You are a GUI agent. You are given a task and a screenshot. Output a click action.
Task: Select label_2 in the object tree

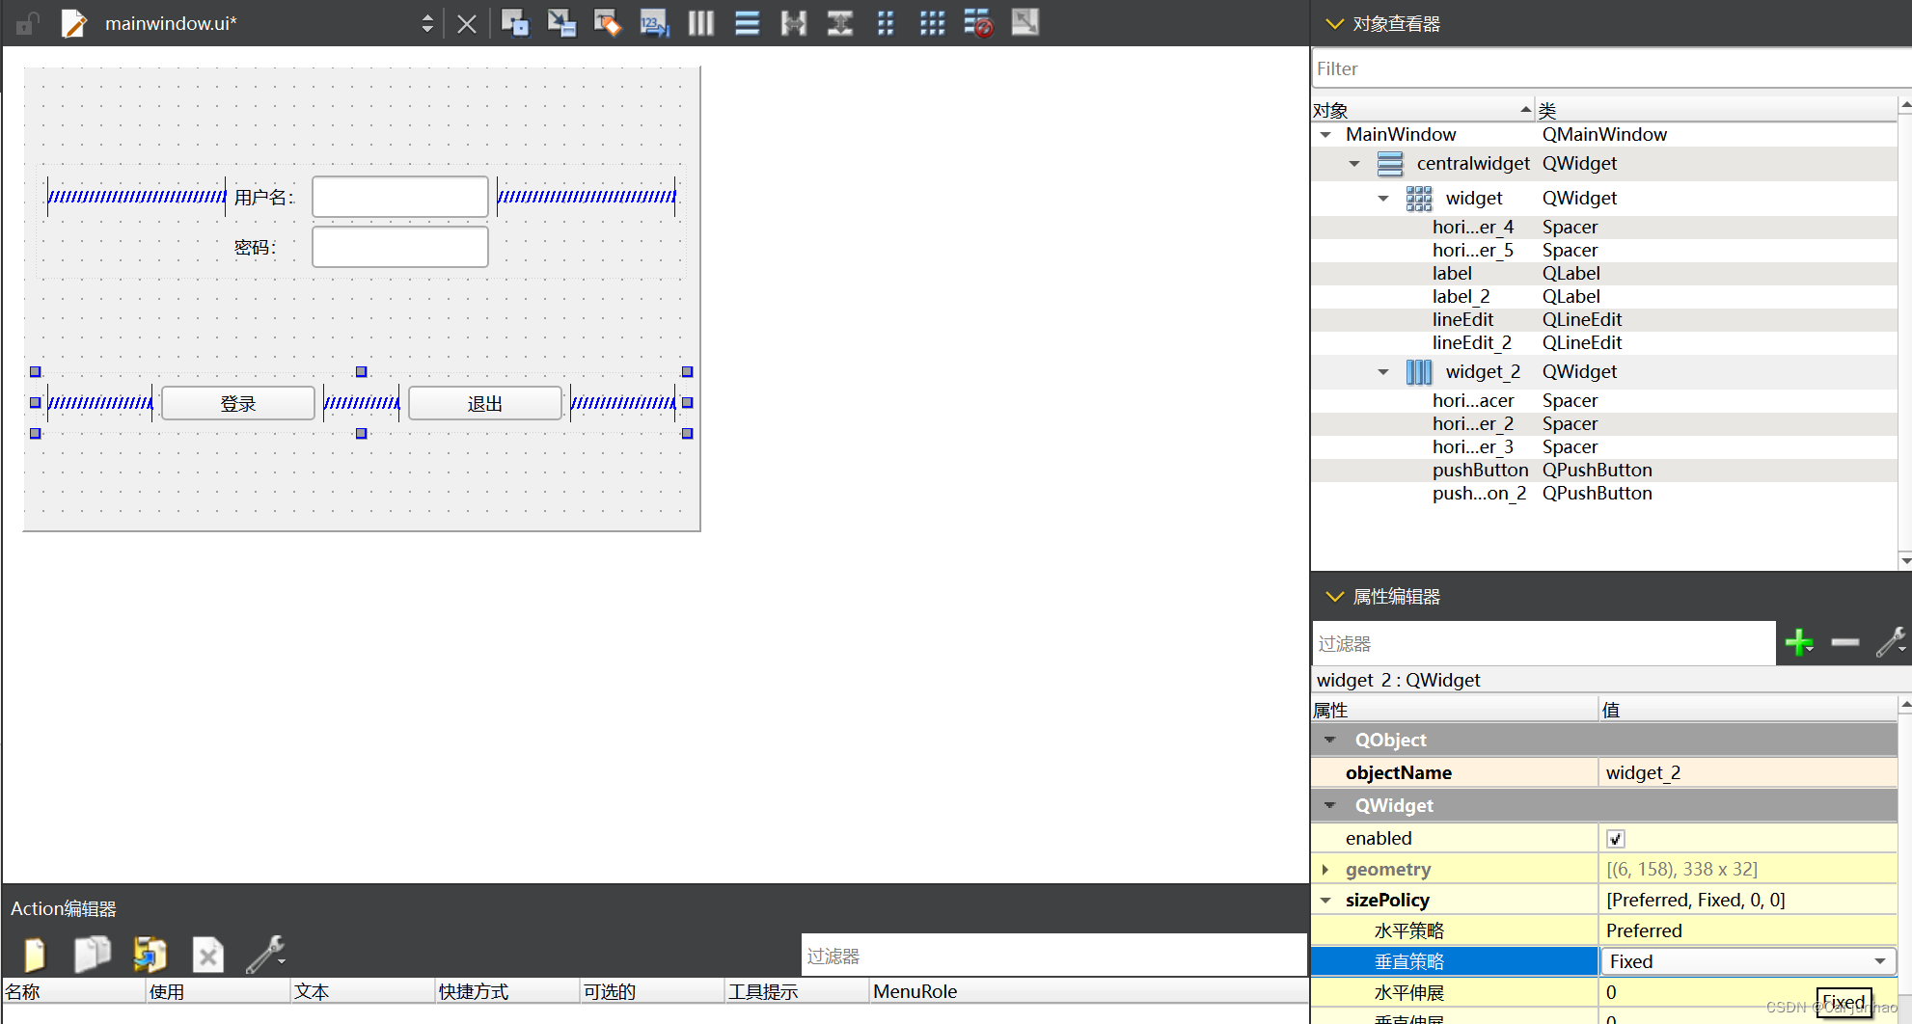1604,297
